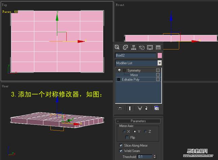The width and height of the screenshot is (218, 160).
Task: Click the Front viewport label
Action: (120, 5)
